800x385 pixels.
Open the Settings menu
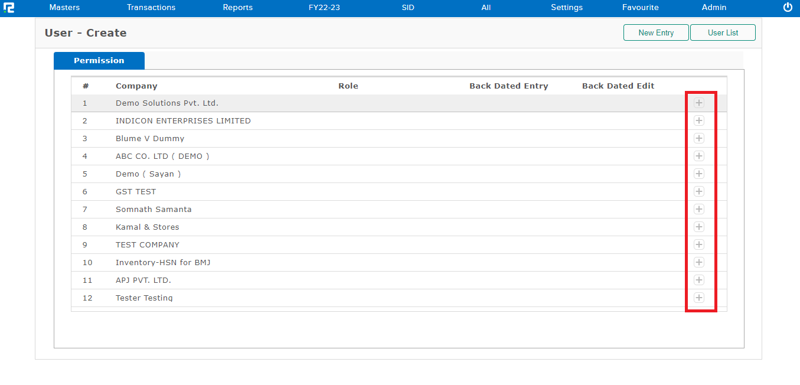click(567, 8)
